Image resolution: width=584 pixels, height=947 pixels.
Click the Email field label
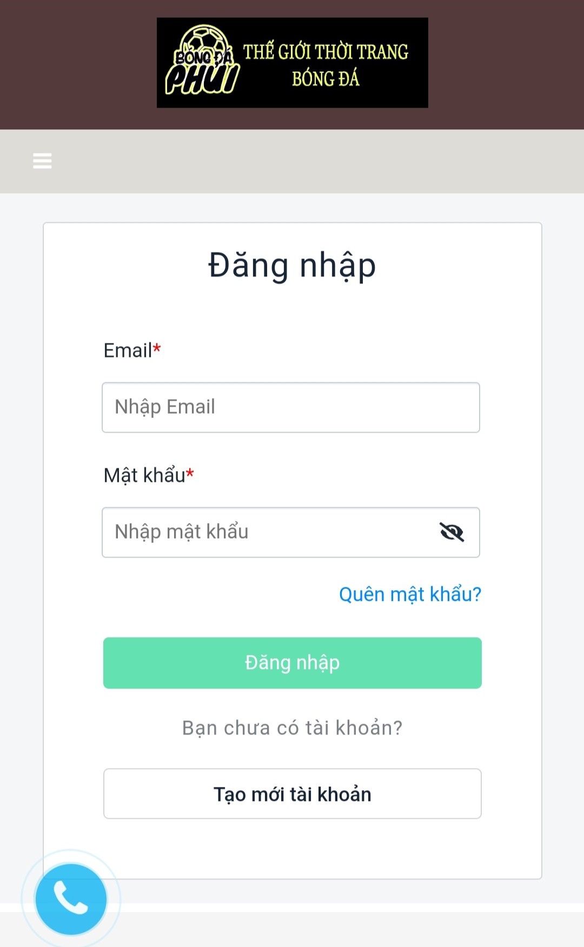click(x=128, y=350)
